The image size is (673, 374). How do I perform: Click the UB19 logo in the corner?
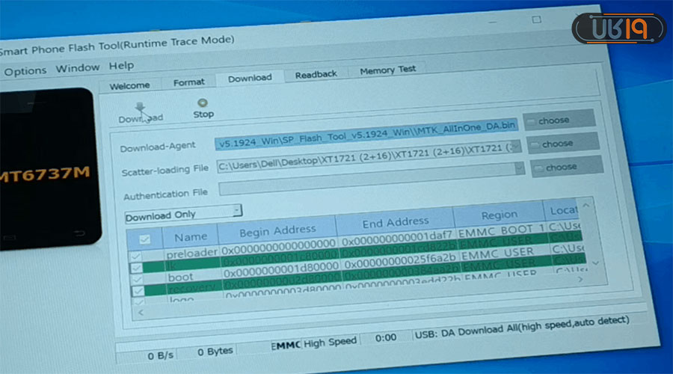point(618,28)
